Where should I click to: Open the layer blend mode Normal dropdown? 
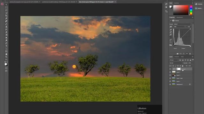click(x=176, y=63)
